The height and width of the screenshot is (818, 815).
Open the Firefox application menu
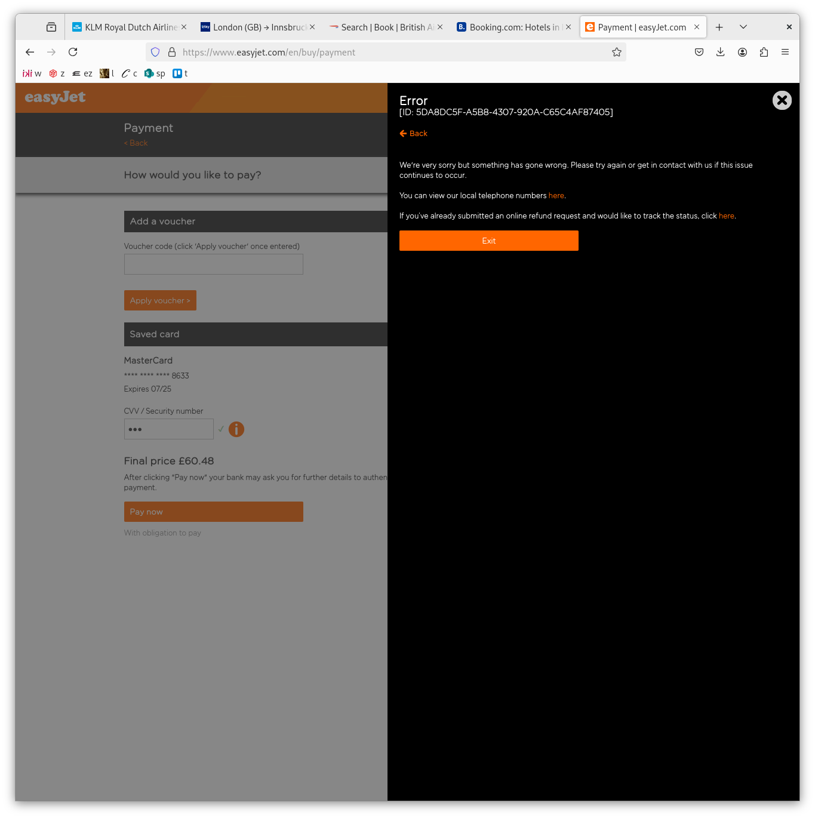pos(785,53)
